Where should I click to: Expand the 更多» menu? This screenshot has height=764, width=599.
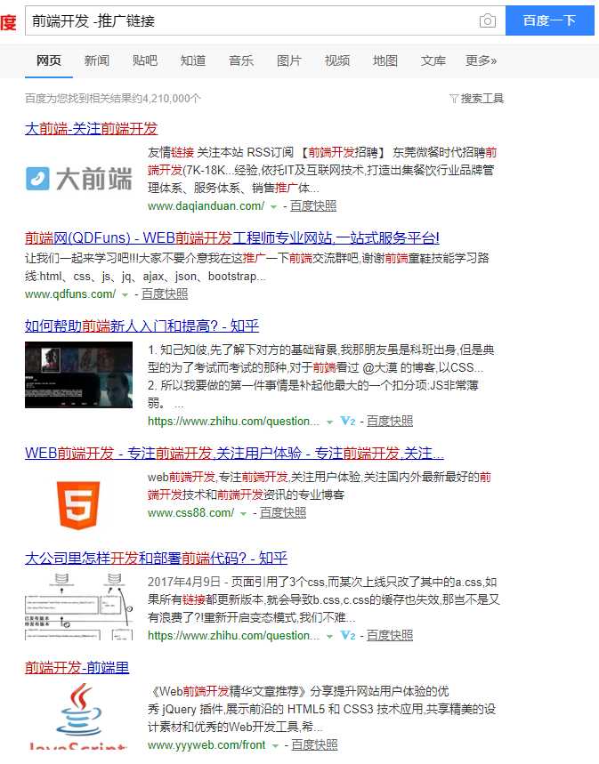point(481,60)
